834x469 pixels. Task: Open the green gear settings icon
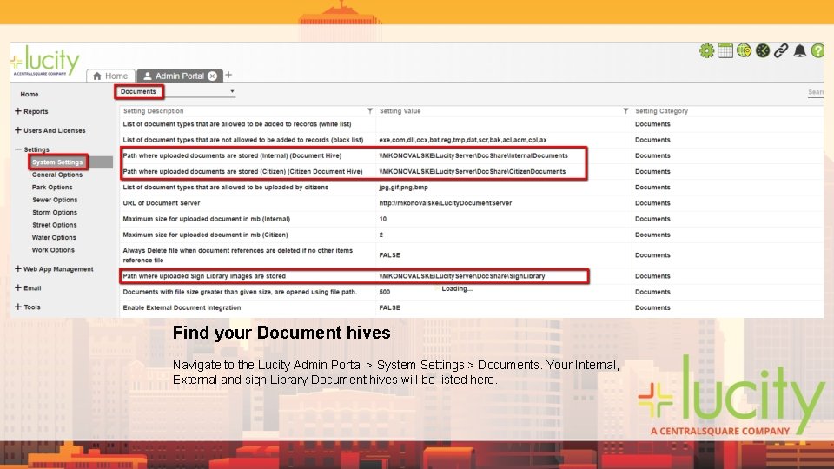706,51
